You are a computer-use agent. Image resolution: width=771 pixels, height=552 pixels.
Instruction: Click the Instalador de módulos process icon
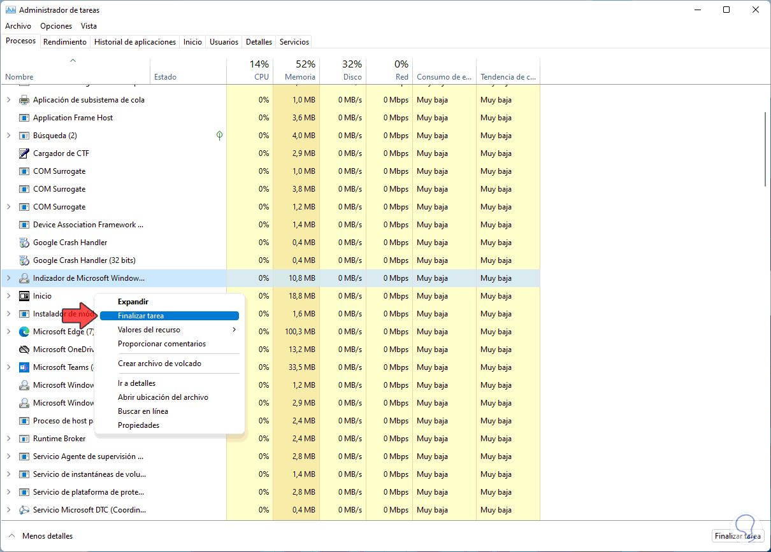[x=24, y=314]
